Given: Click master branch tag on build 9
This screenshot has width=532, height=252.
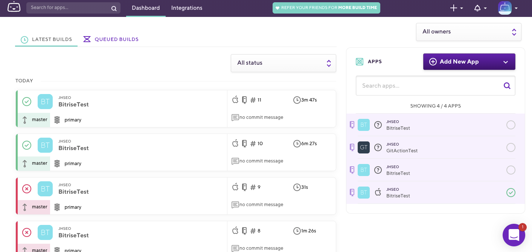Looking at the screenshot, I should tap(34, 207).
